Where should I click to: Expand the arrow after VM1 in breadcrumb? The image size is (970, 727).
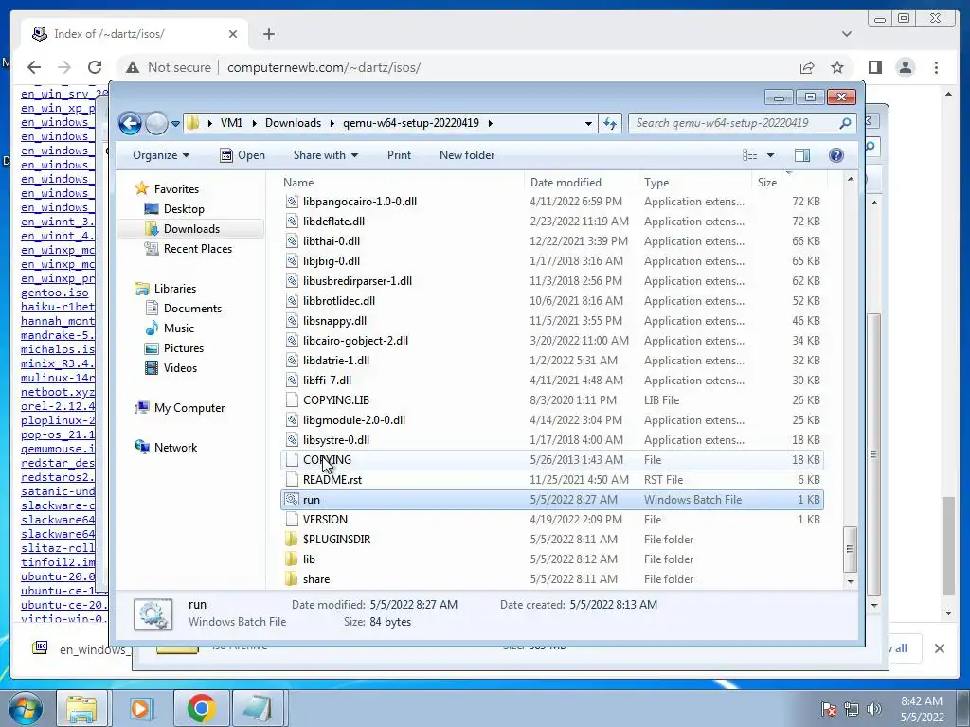[254, 123]
